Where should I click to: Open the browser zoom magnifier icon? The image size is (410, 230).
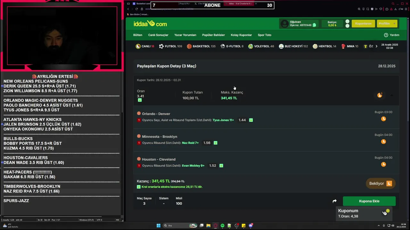[x=359, y=9]
